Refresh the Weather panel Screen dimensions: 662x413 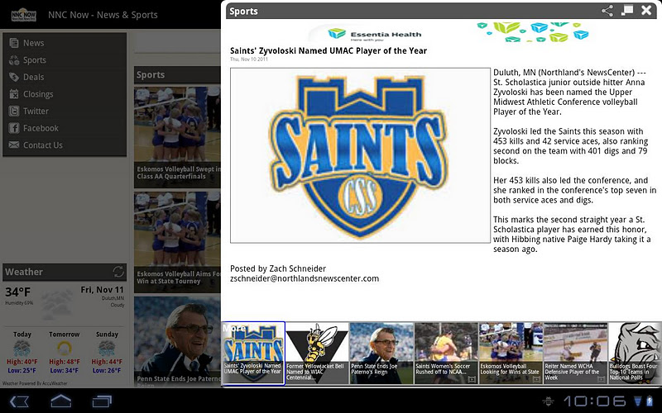coord(118,272)
